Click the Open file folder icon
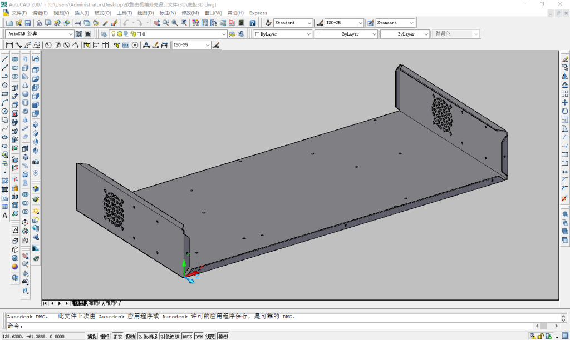This screenshot has width=570, height=340. click(18, 23)
